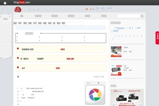The height and width of the screenshot is (106, 159).
Task: Click the dash cam advertisement banner
Action: click(127, 98)
